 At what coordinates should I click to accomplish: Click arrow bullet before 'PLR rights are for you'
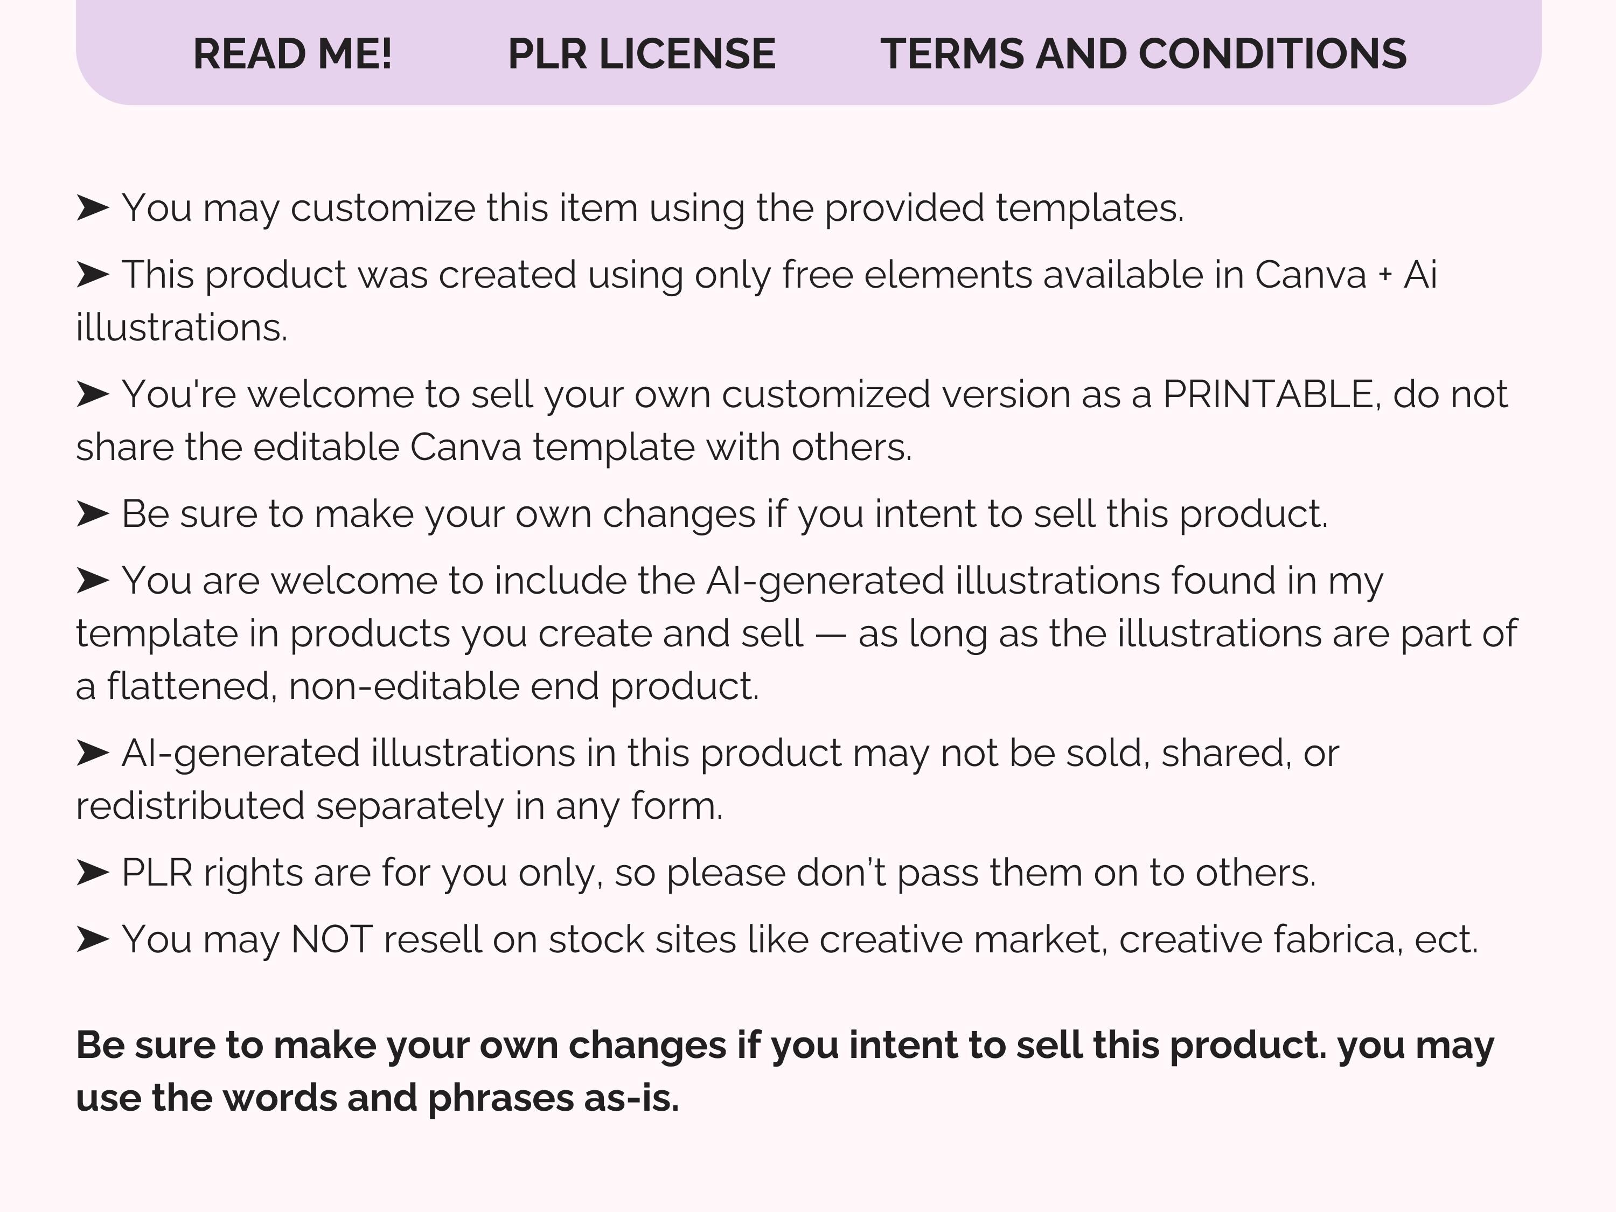click(93, 873)
